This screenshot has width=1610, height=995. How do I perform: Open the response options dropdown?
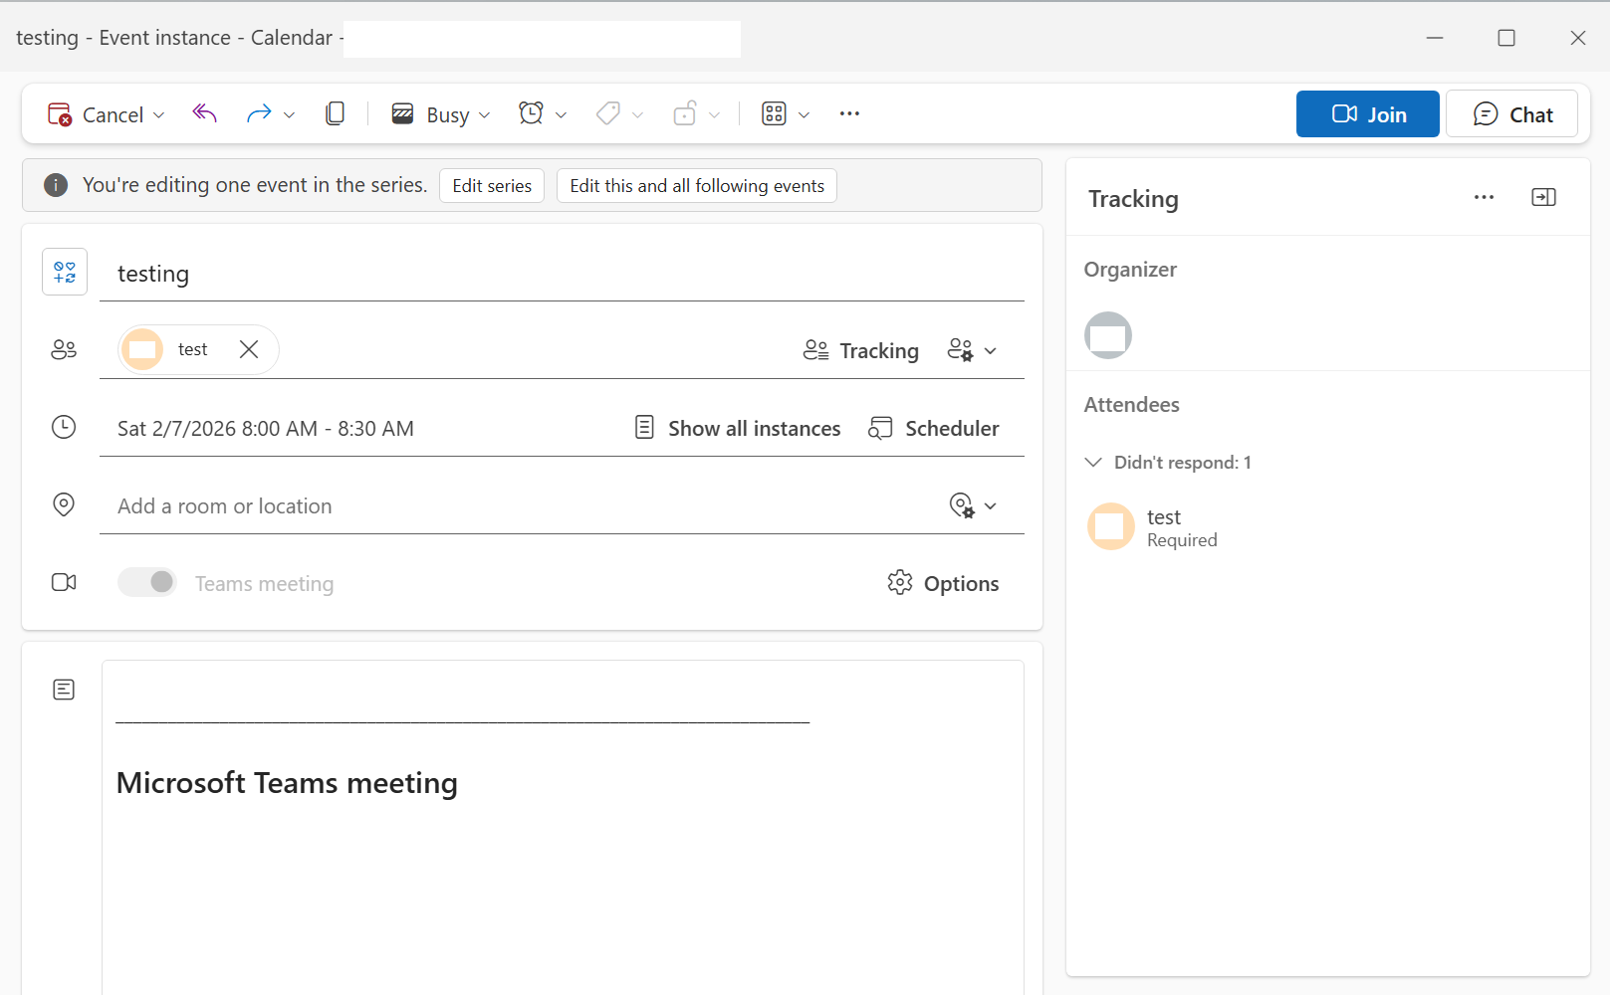[972, 350]
